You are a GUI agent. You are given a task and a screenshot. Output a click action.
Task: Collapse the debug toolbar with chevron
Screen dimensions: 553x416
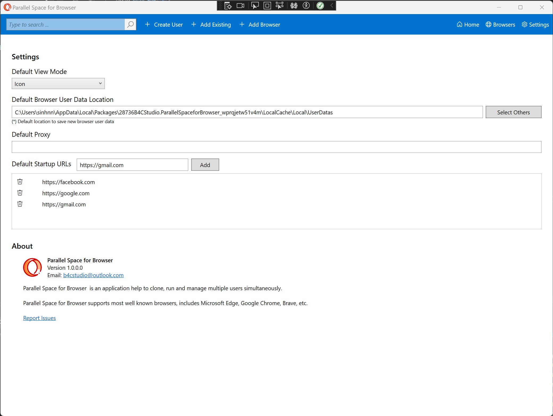tap(332, 6)
